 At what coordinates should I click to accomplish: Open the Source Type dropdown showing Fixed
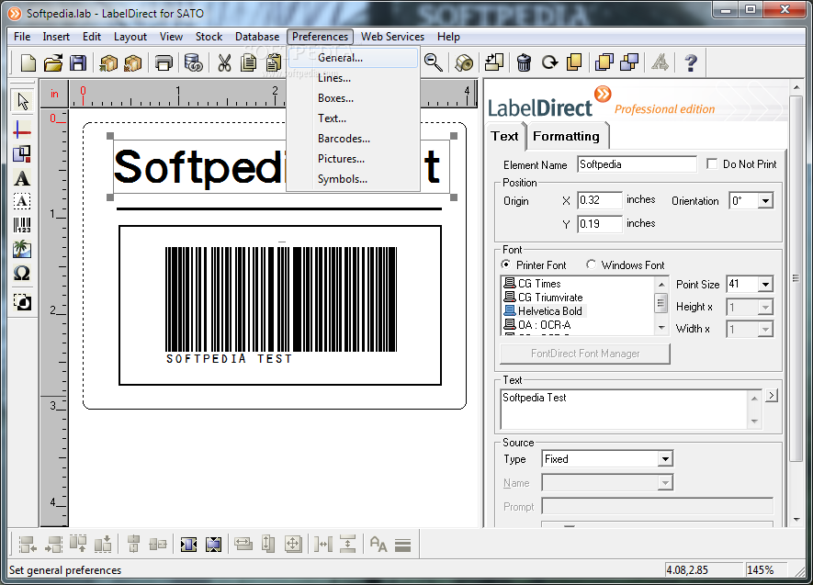pyautogui.click(x=665, y=458)
